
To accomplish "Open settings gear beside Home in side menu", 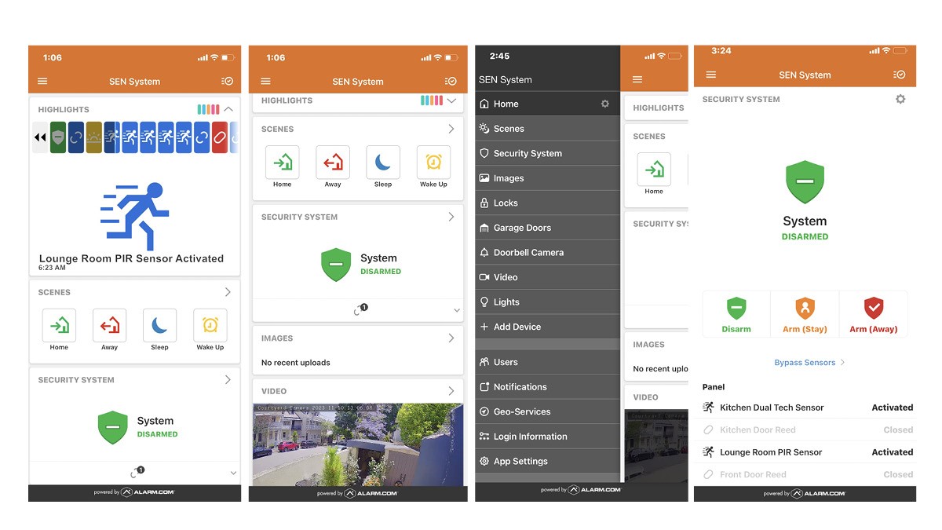I will click(x=604, y=104).
